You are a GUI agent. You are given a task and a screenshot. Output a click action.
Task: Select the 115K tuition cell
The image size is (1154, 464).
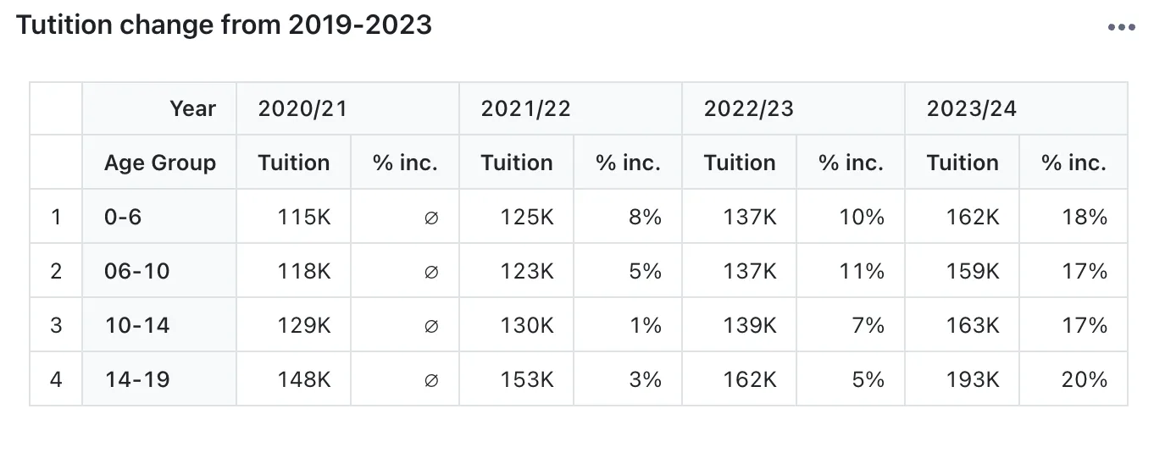tap(293, 216)
